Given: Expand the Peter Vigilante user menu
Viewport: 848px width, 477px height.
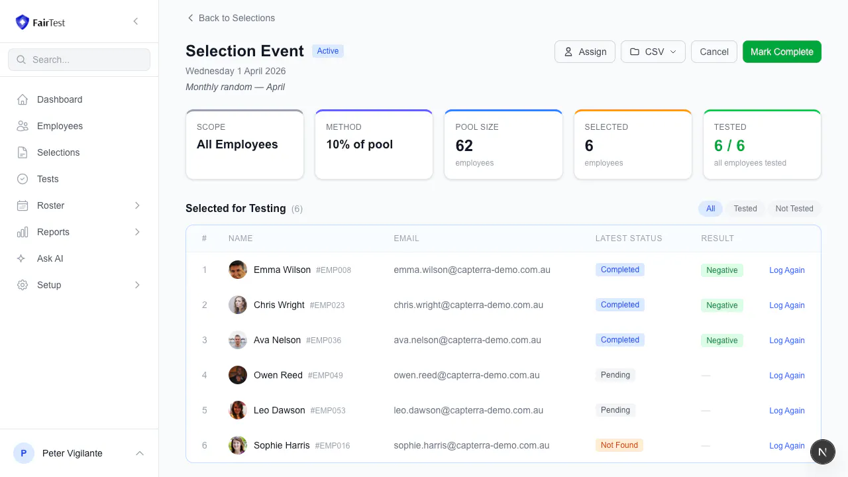Looking at the screenshot, I should 140,453.
